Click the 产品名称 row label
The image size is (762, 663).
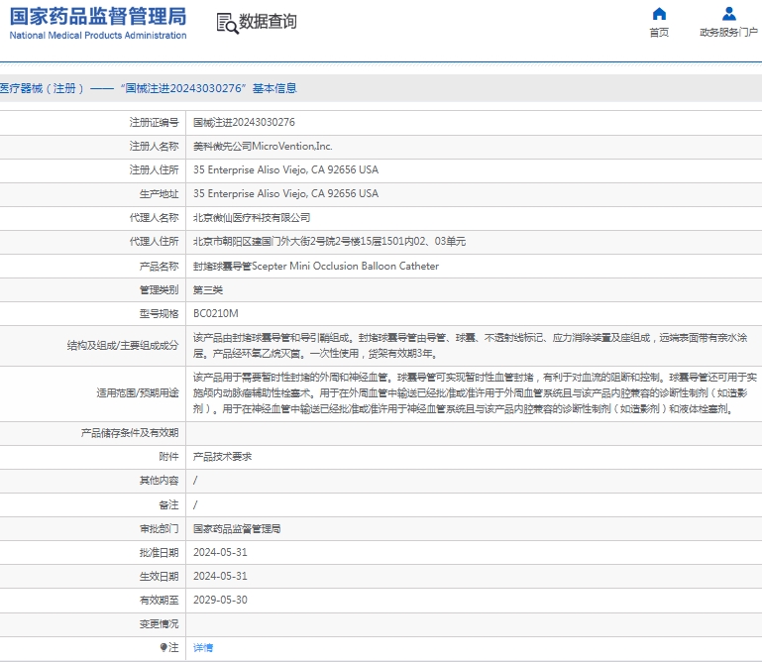point(159,267)
